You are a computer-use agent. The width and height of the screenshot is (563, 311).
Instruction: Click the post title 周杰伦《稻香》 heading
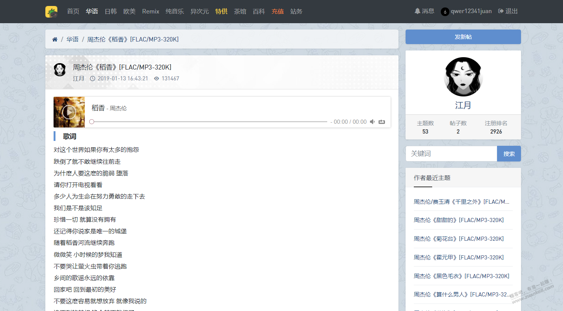122,67
